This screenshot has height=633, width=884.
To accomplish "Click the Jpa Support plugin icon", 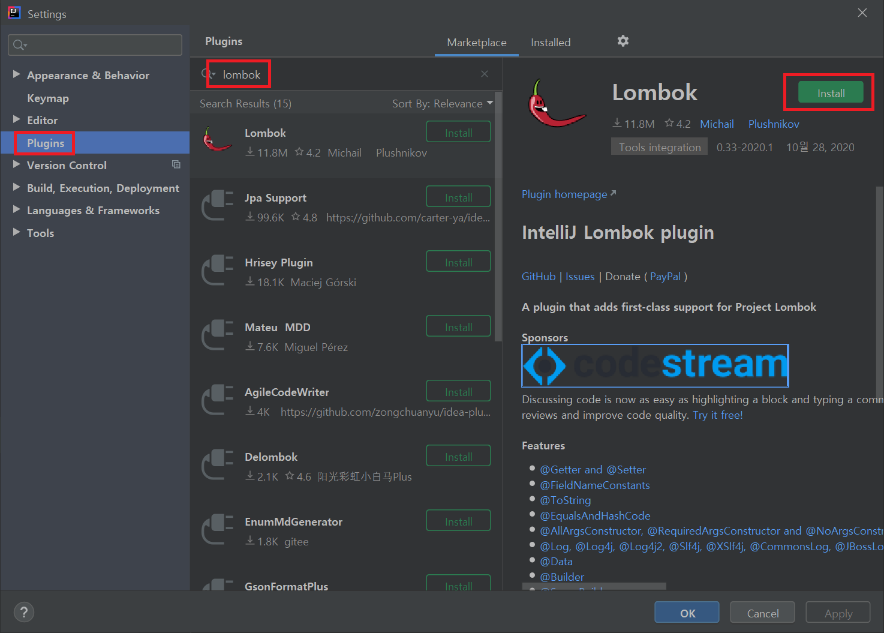I will tap(217, 205).
